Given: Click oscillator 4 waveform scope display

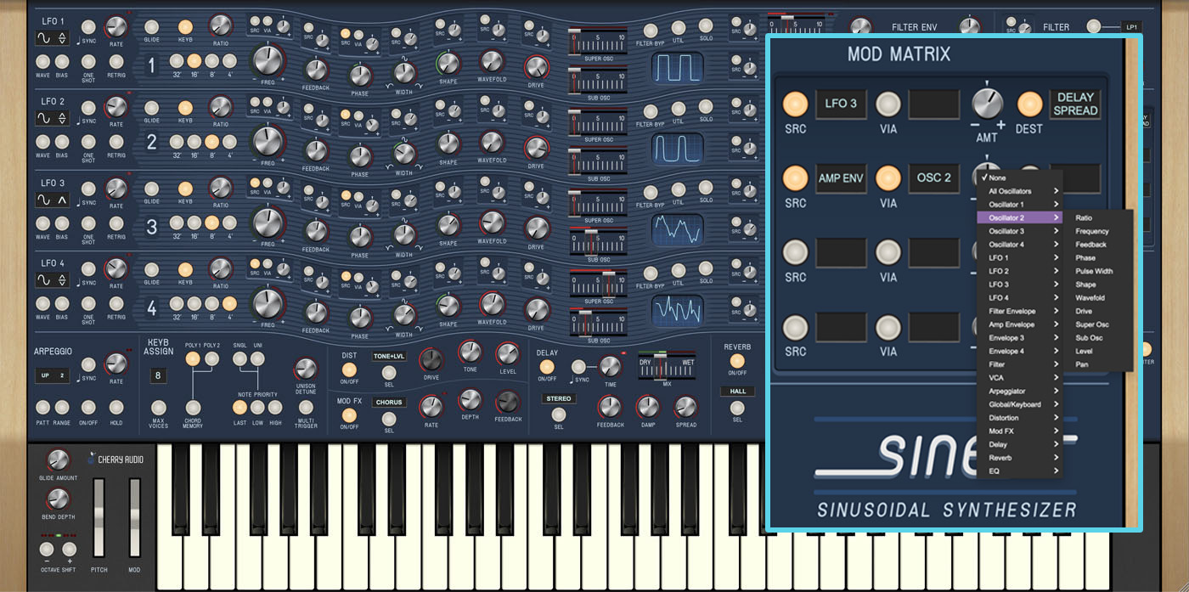Looking at the screenshot, I should coord(678,310).
